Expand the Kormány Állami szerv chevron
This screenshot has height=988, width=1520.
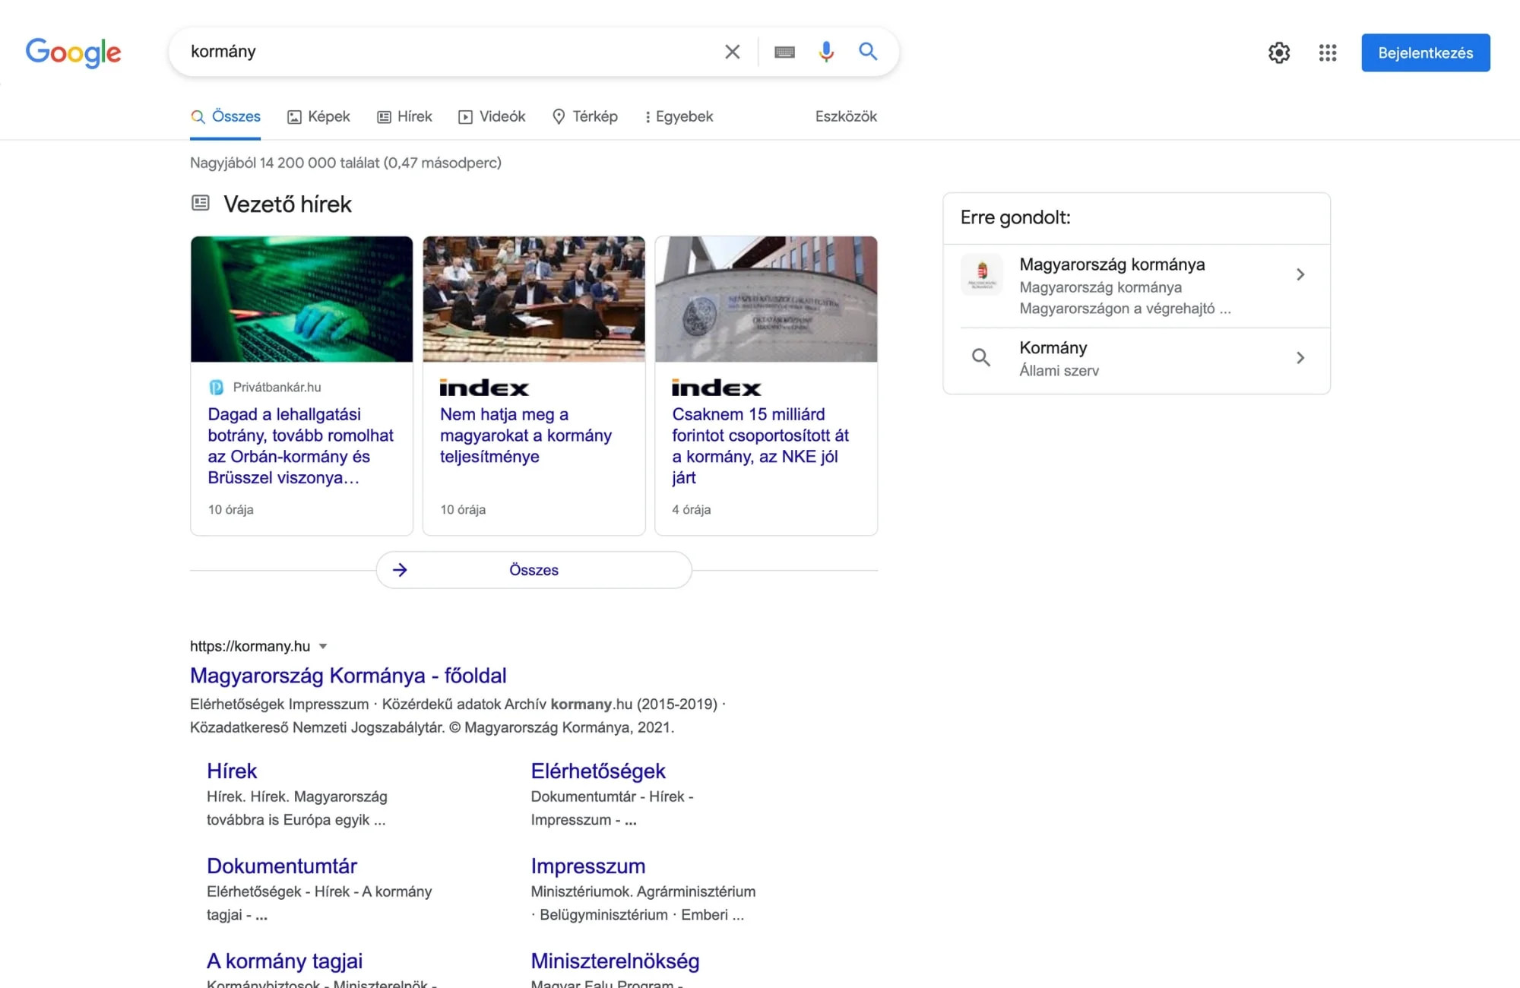click(1300, 358)
